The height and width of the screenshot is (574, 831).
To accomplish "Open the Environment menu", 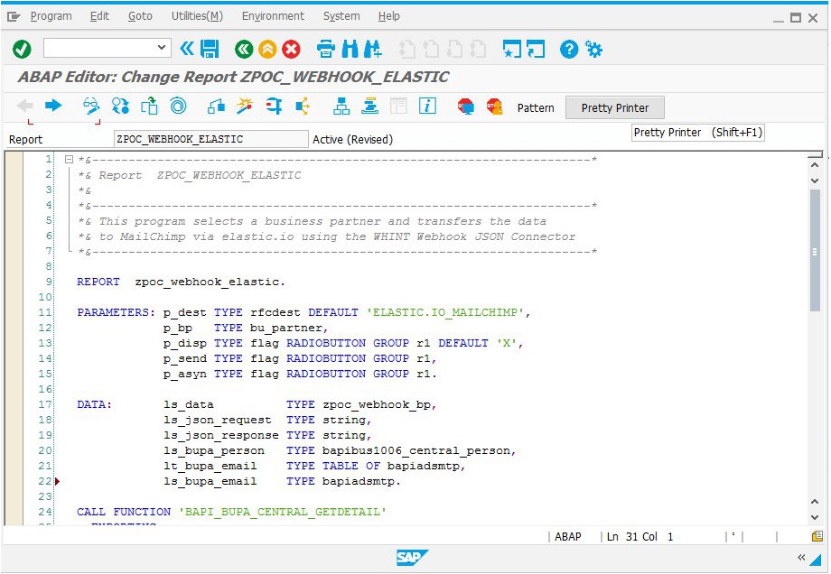I will point(273,16).
